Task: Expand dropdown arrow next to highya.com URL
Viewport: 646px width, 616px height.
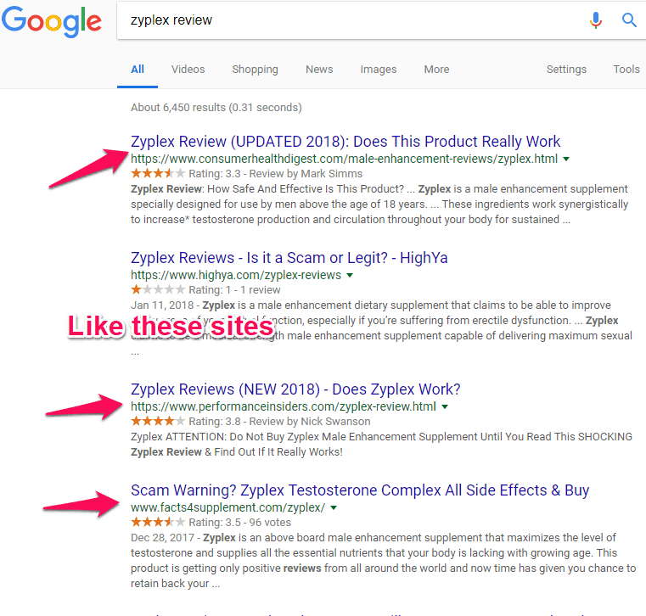Action: [x=350, y=275]
